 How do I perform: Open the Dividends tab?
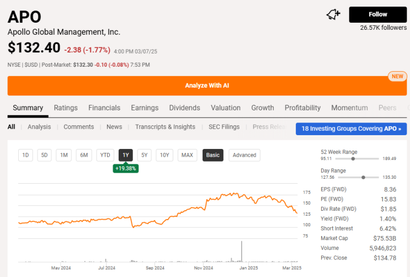pos(184,108)
